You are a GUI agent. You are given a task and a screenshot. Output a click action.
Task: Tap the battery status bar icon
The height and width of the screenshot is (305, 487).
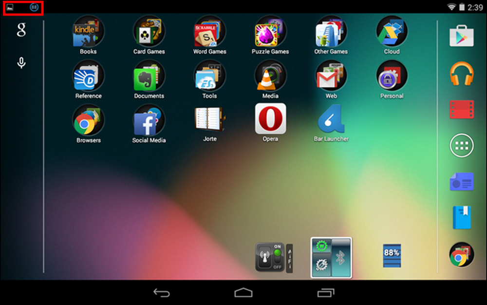click(462, 7)
